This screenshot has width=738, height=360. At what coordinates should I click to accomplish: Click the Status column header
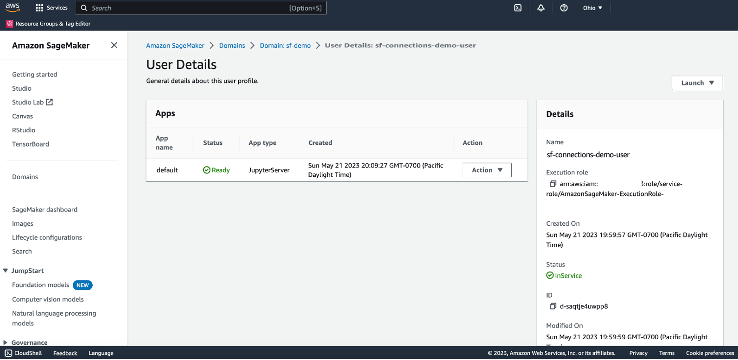pyautogui.click(x=213, y=143)
